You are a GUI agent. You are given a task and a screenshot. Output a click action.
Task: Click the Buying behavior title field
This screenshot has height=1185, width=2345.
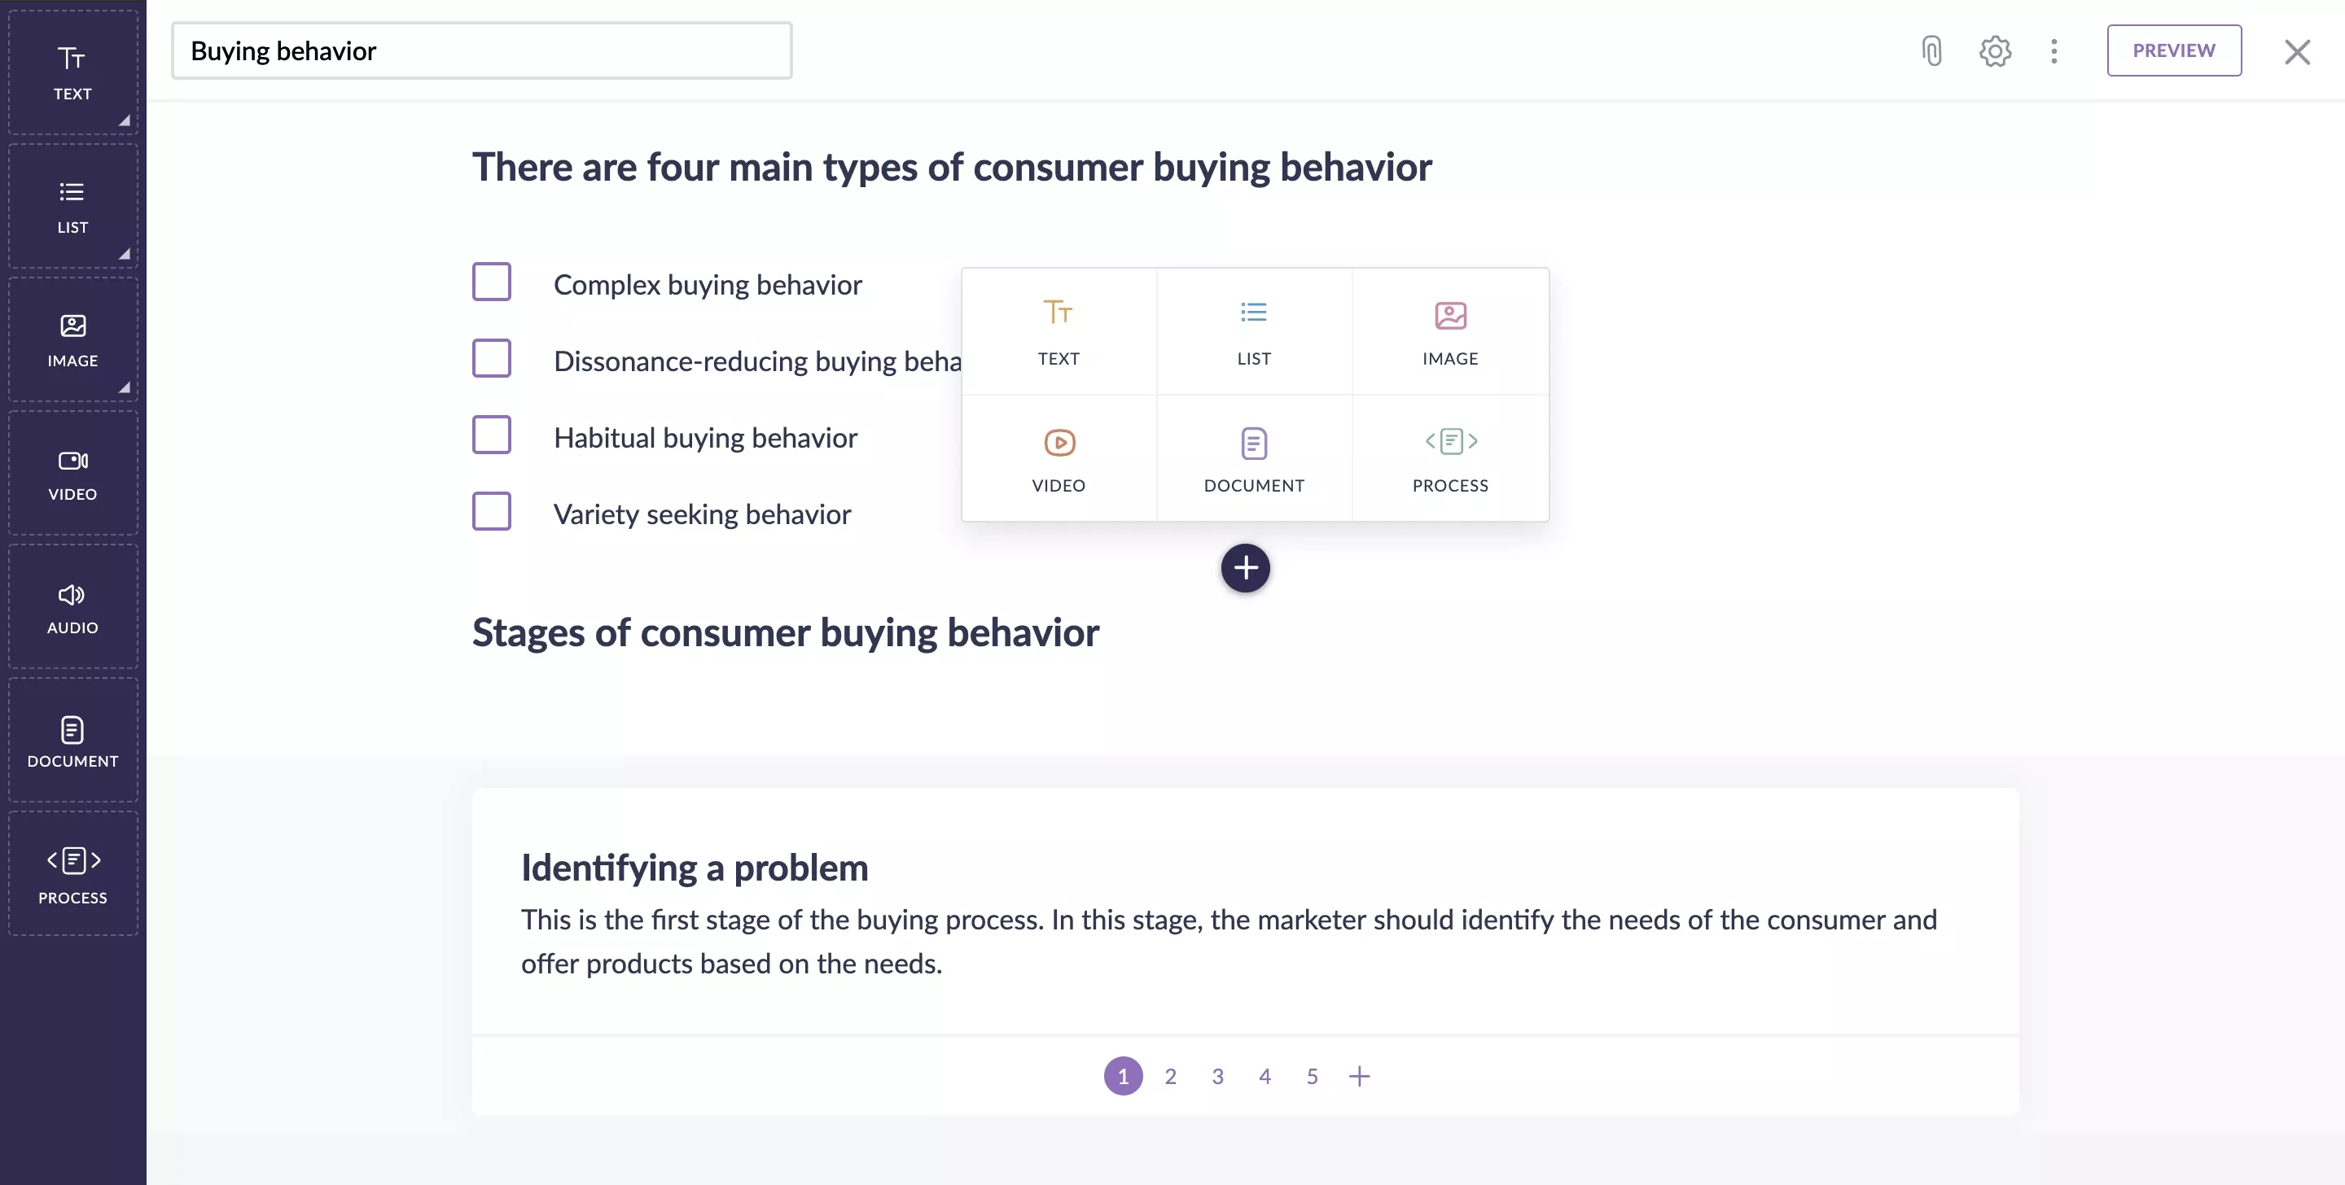pos(481,51)
